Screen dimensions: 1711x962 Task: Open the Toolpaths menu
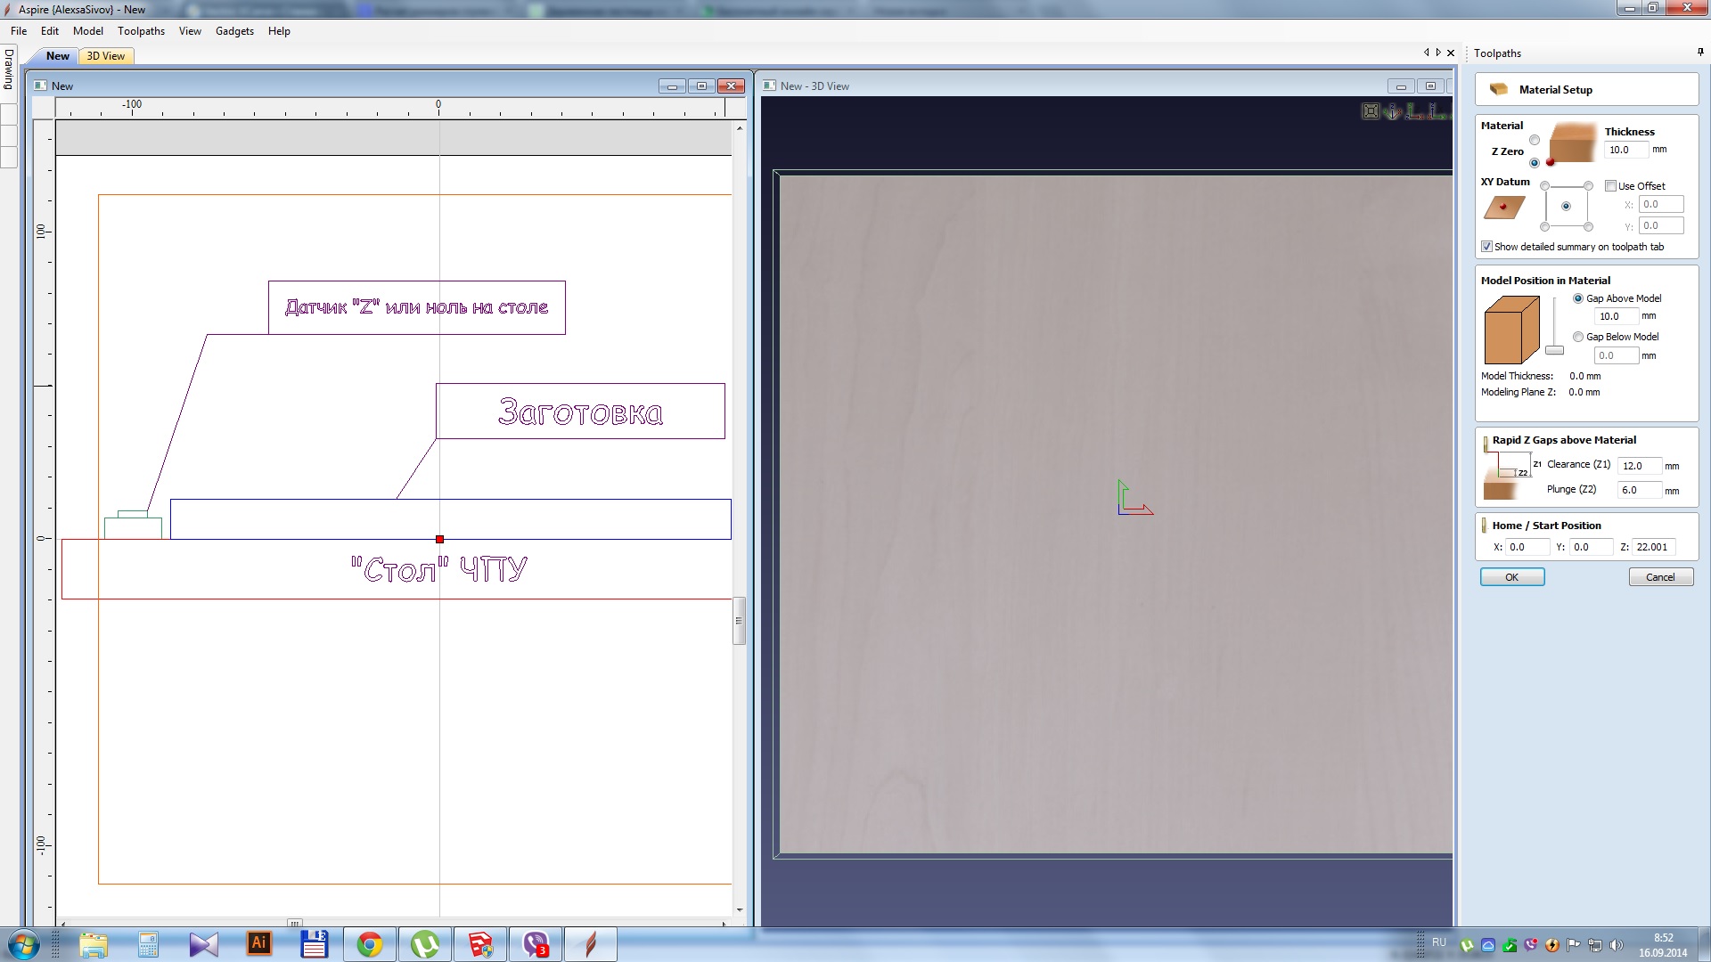(141, 31)
